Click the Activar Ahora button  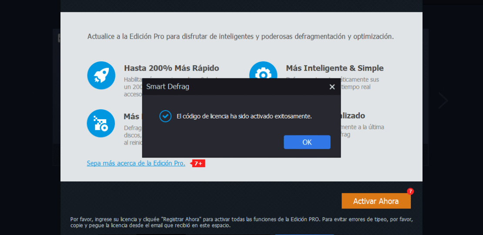(x=376, y=201)
